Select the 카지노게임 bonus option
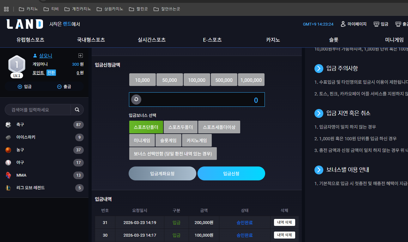This screenshot has height=242, width=408. pos(197,140)
